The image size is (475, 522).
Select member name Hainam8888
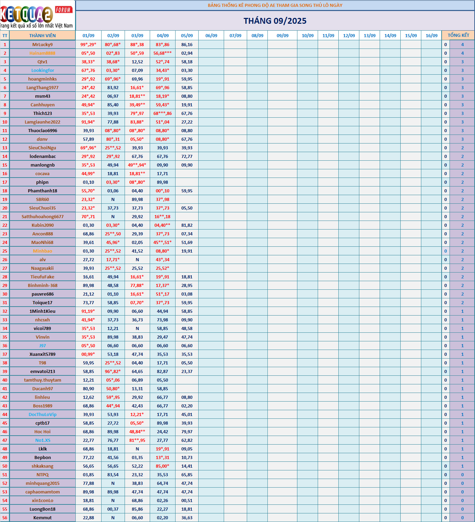42,53
